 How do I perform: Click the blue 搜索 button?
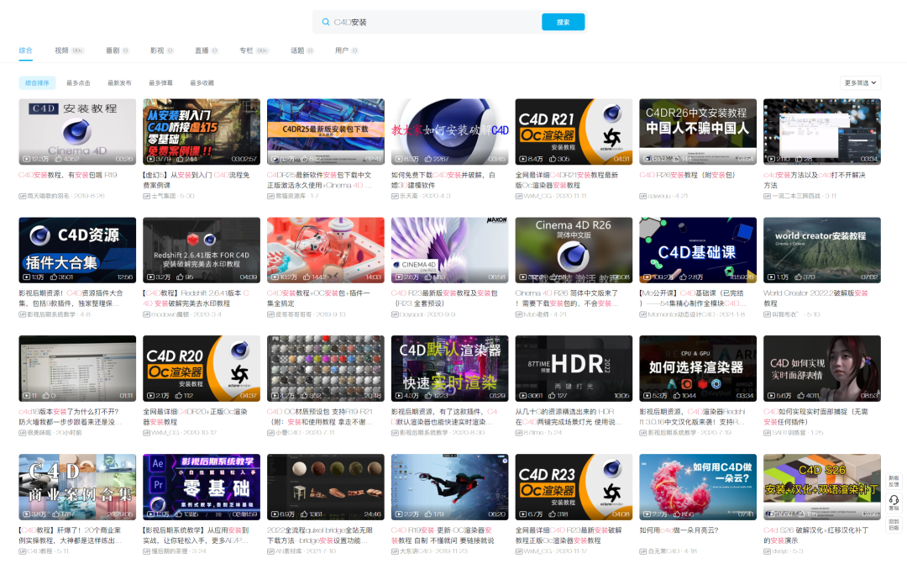tap(563, 22)
